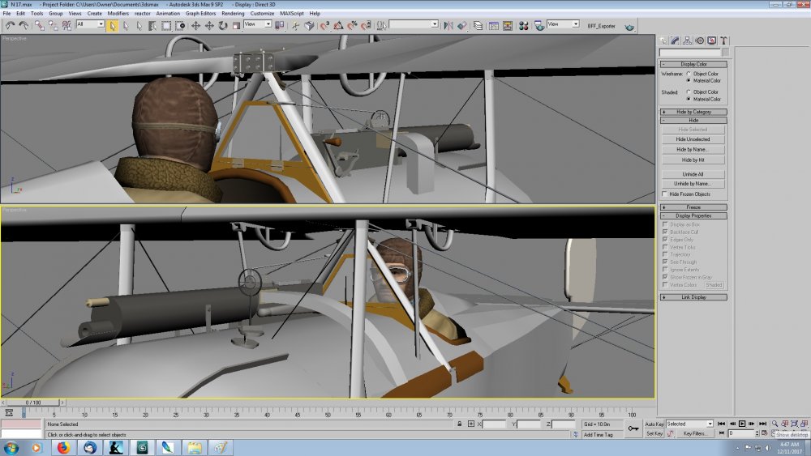Expand the Hide by Category rollout
The image size is (811, 456).
[693, 112]
